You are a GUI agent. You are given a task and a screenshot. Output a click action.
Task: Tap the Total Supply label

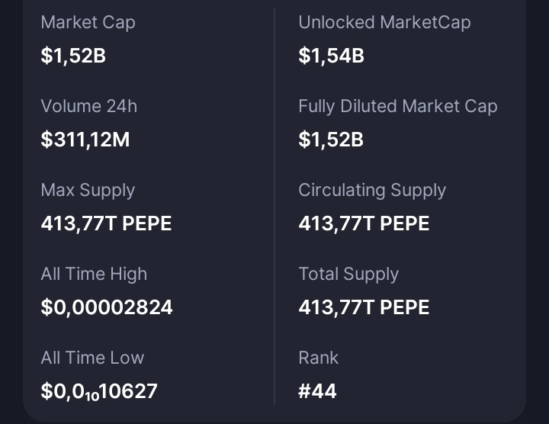pos(348,274)
